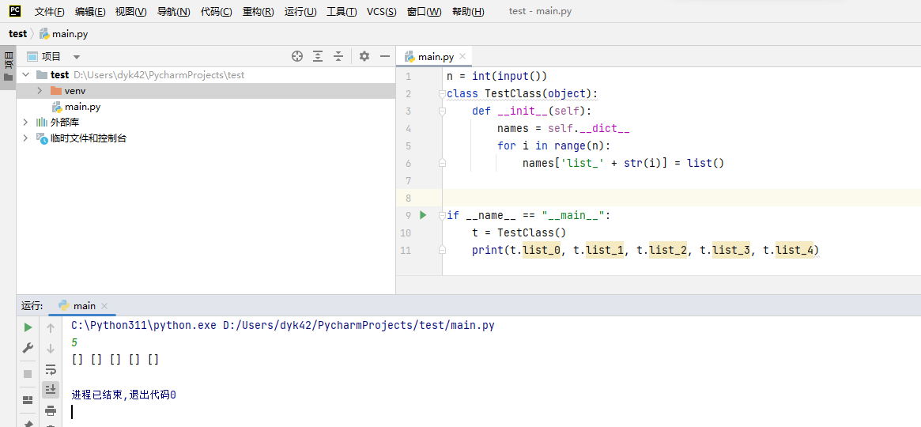Click highlighted list_4 in print statement
This screenshot has width=921, height=427.
pos(795,250)
